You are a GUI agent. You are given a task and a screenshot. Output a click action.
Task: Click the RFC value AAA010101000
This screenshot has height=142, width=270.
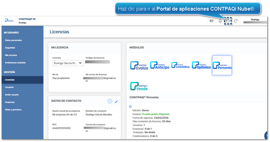point(61,128)
